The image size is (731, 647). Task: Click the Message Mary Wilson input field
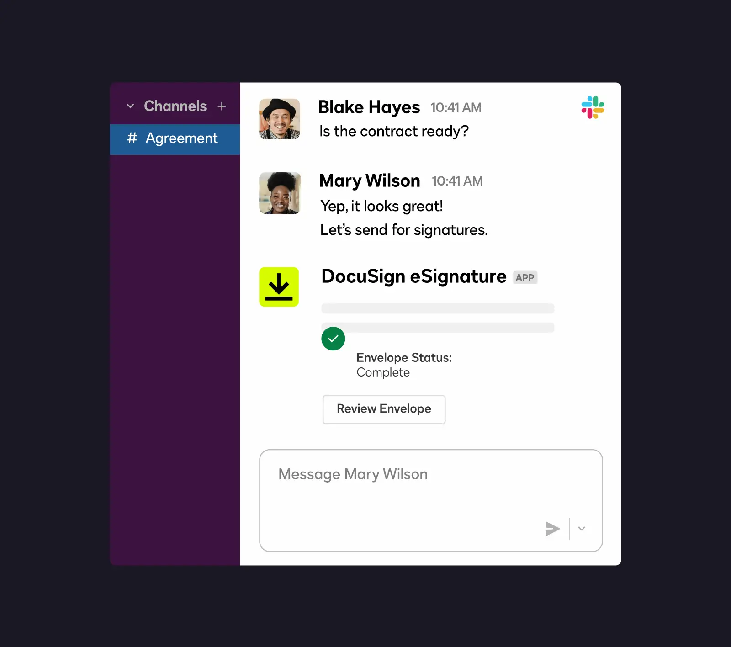[431, 501]
